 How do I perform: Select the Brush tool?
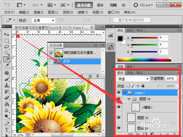coord(7,79)
